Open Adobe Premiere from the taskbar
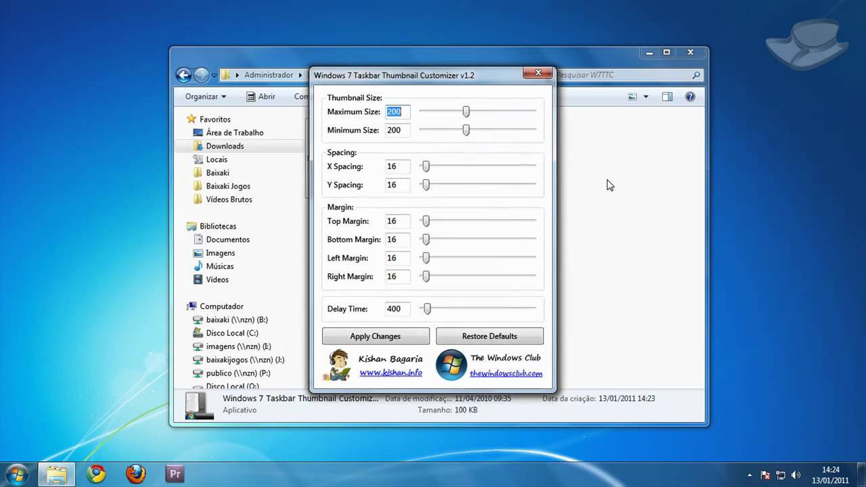Image resolution: width=866 pixels, height=487 pixels. pos(175,474)
